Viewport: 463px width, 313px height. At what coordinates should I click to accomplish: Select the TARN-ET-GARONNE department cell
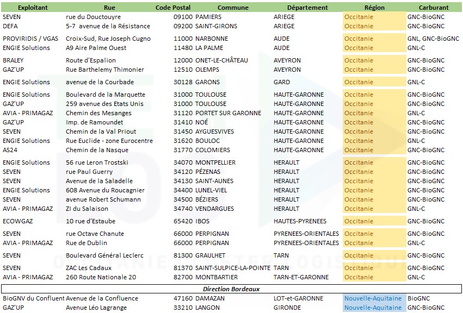coord(301,277)
